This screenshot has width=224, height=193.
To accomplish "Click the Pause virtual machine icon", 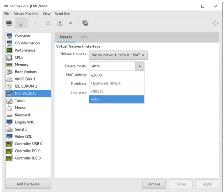I will tap(48, 23).
